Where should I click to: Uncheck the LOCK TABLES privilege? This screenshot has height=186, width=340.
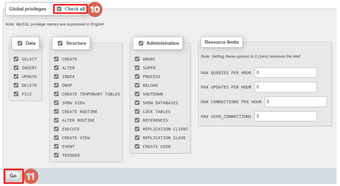[137, 112]
